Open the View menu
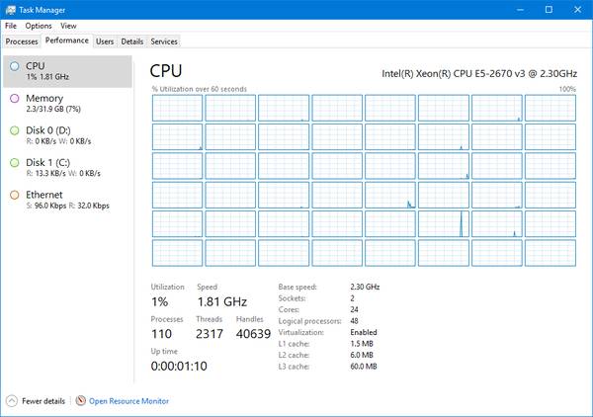The height and width of the screenshot is (417, 593). pyautogui.click(x=68, y=26)
